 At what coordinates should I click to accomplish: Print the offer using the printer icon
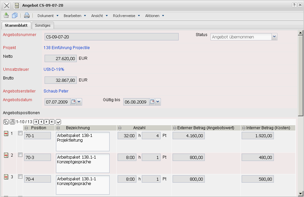tap(27, 15)
